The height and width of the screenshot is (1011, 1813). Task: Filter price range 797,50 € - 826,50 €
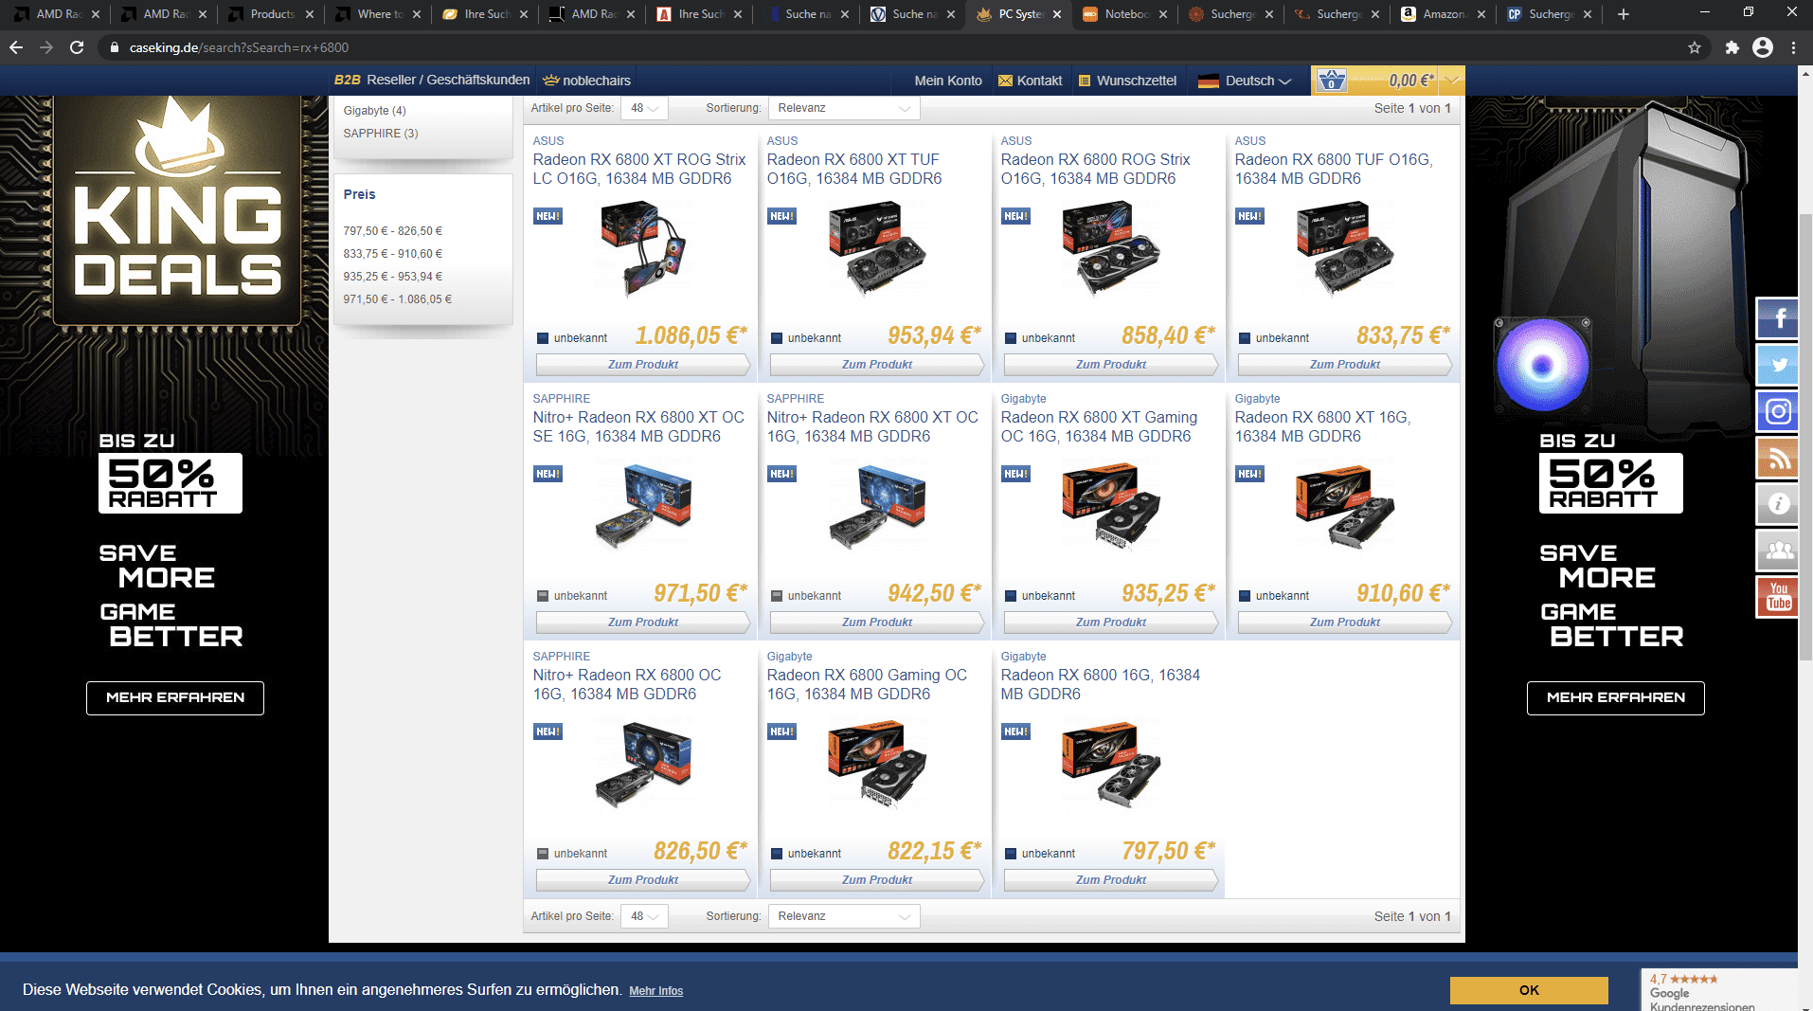pyautogui.click(x=393, y=231)
